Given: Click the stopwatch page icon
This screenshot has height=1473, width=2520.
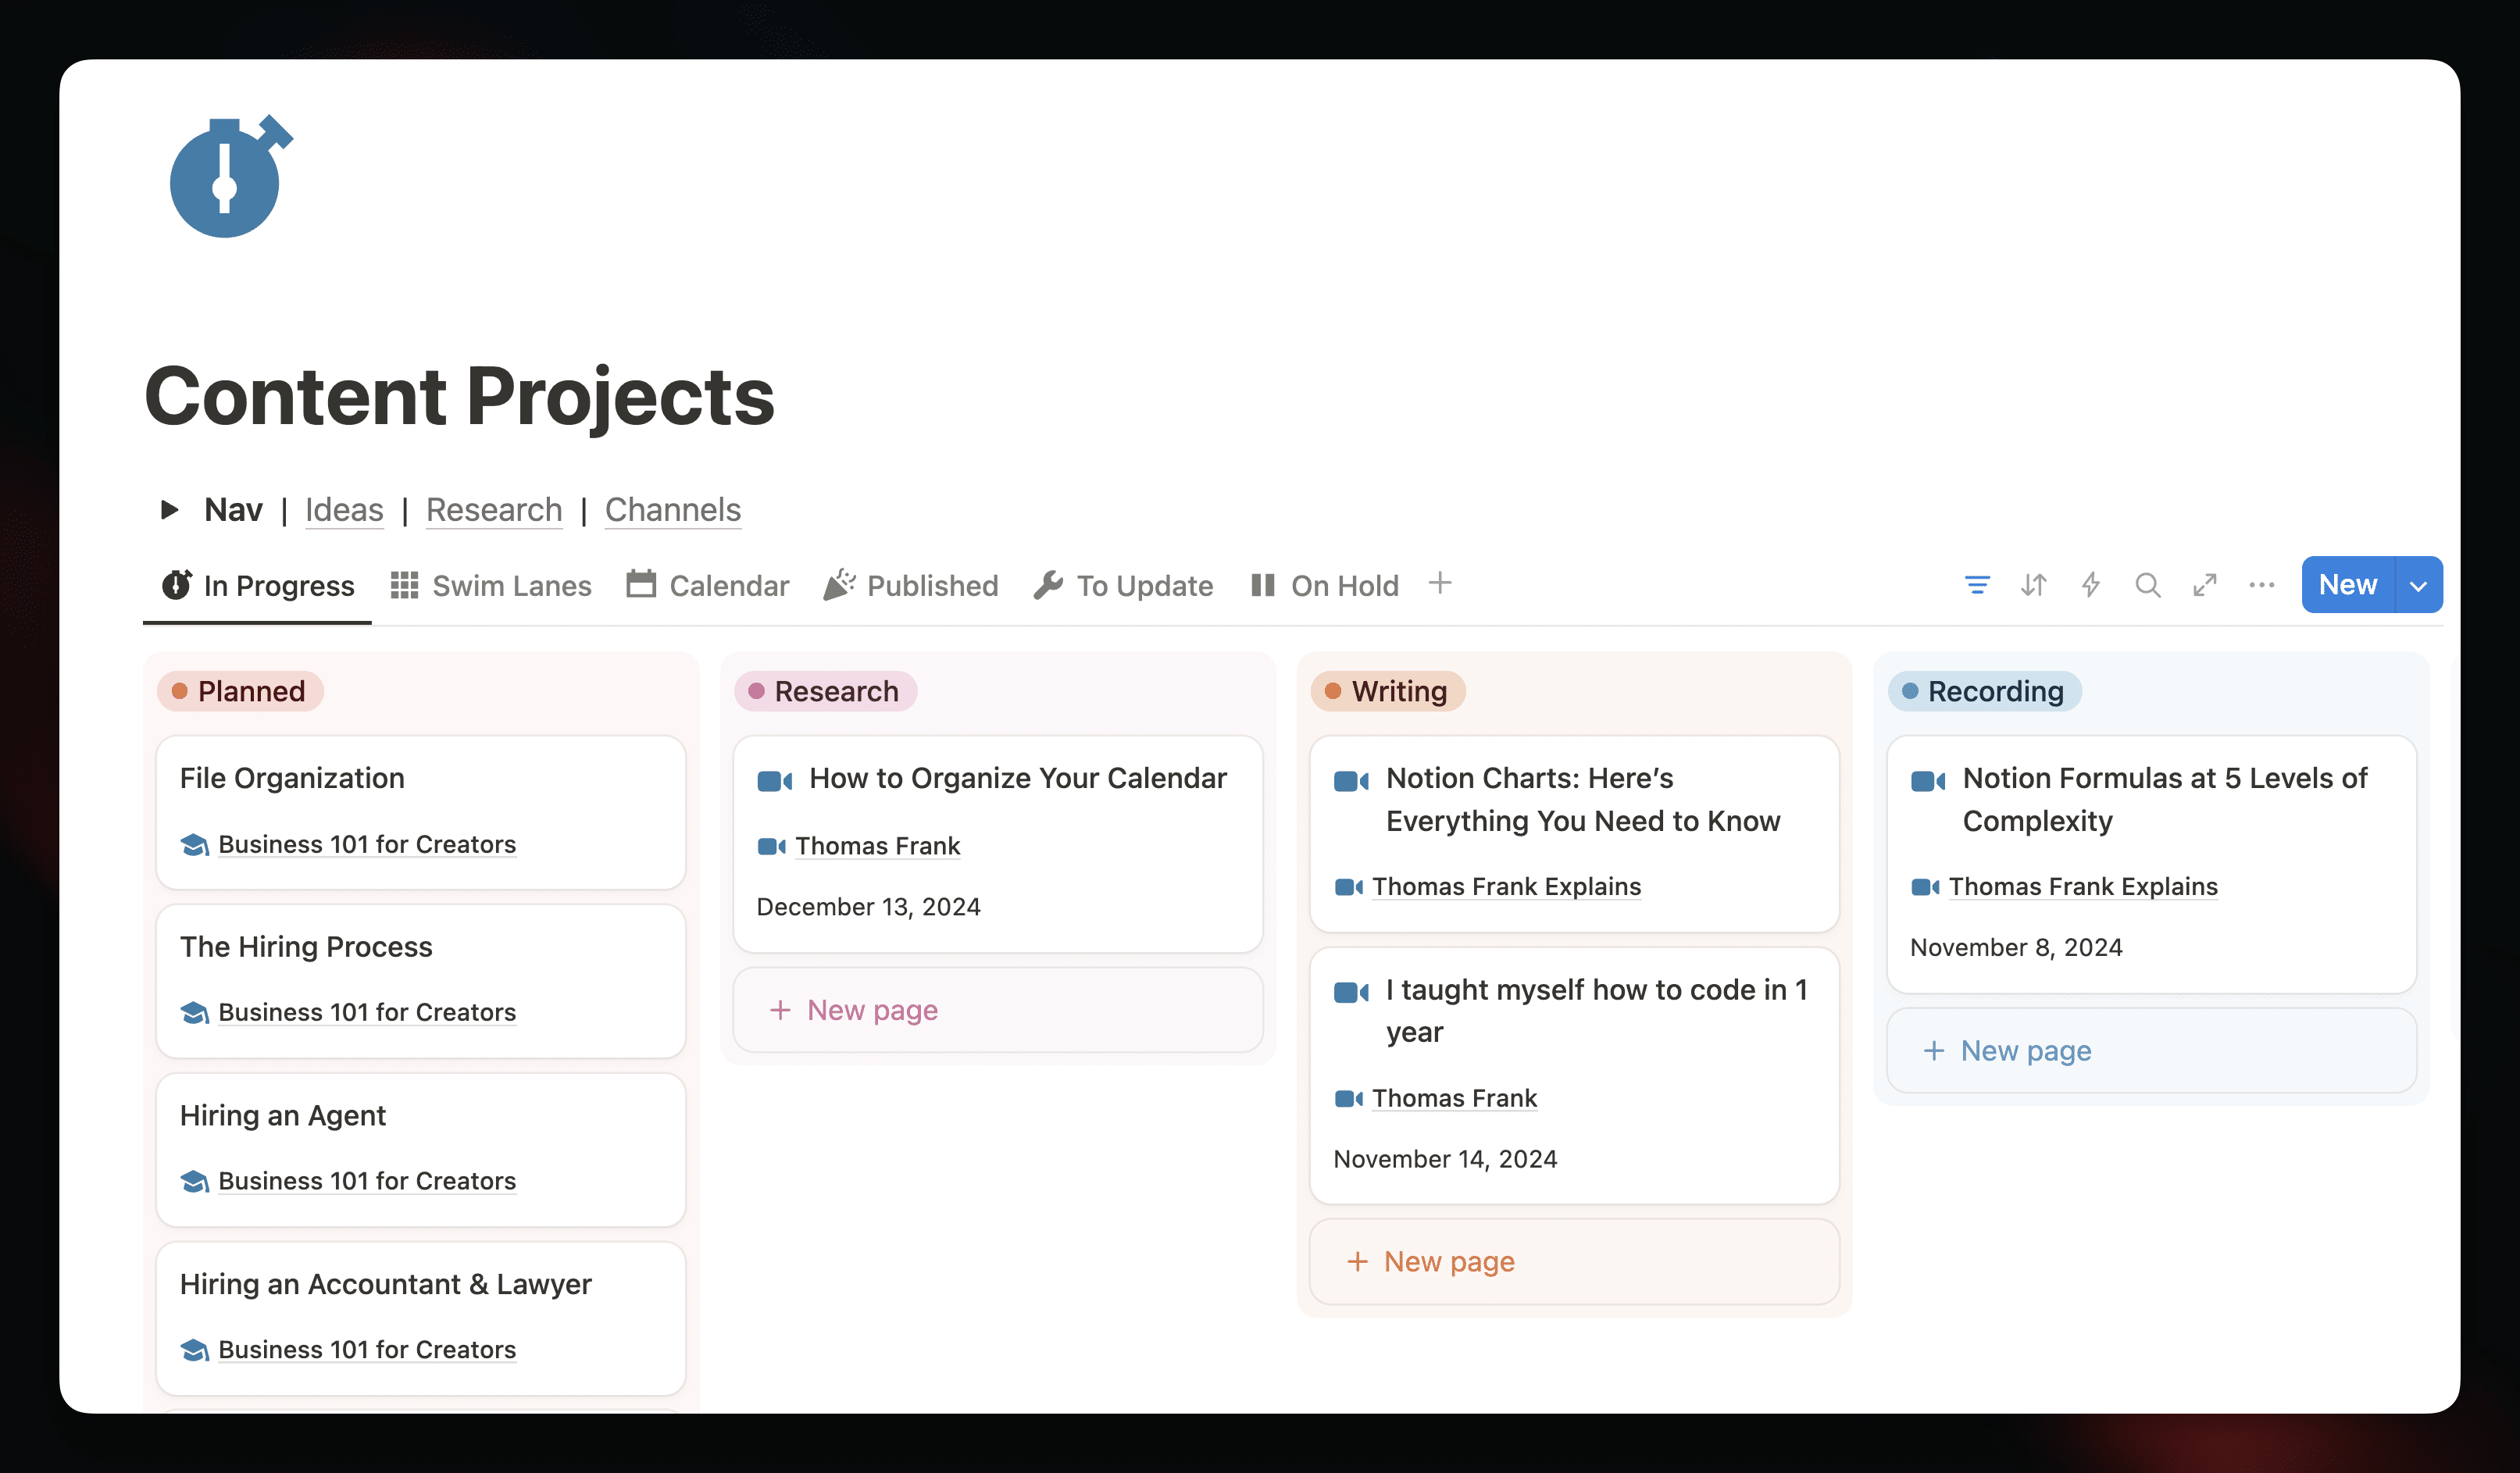Looking at the screenshot, I should 230,176.
